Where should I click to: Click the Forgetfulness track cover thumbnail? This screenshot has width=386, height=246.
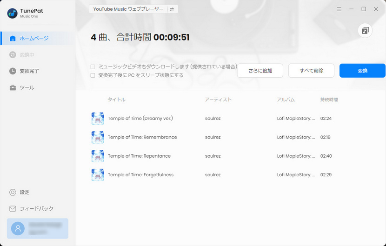(98, 175)
